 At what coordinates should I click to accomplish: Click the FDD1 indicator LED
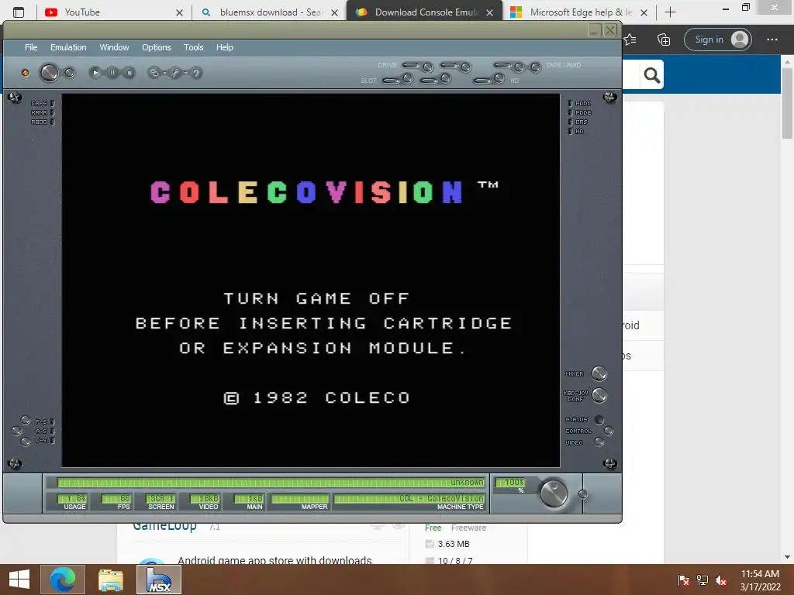click(x=570, y=103)
